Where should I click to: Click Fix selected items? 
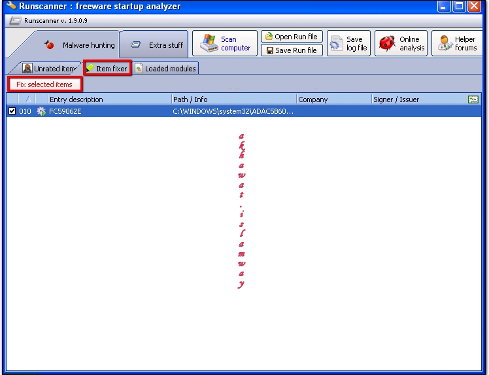click(x=45, y=84)
